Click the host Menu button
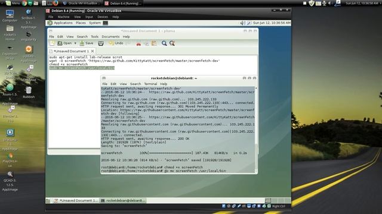Screen dimensions: 382x214 coord(13,3)
